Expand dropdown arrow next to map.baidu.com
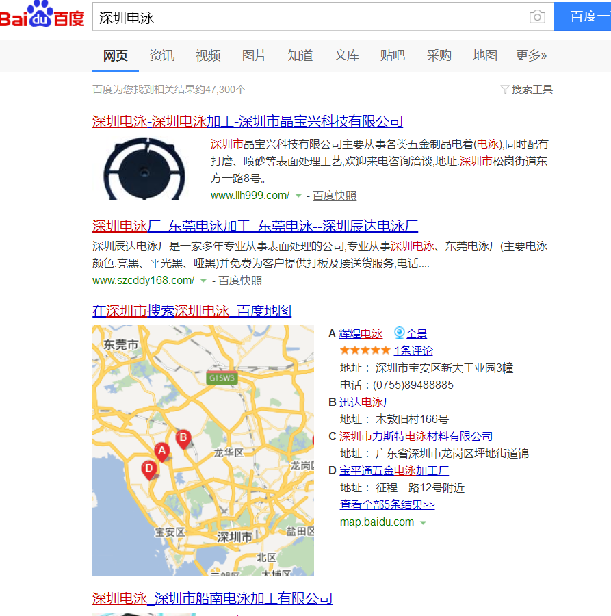611x616 pixels. click(x=423, y=522)
